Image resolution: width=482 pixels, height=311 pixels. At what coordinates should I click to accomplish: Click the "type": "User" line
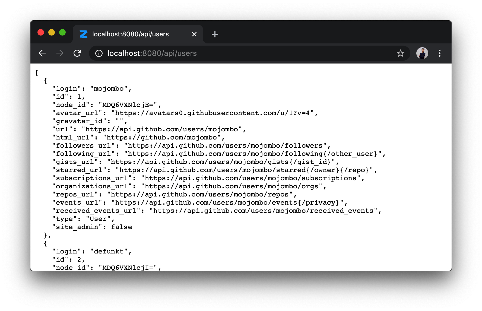[83, 219]
